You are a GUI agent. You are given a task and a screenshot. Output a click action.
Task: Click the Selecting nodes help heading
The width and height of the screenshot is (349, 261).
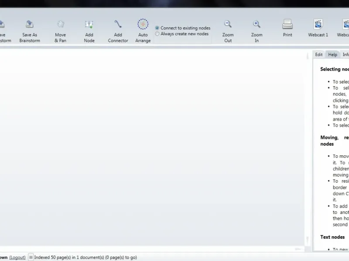335,69
